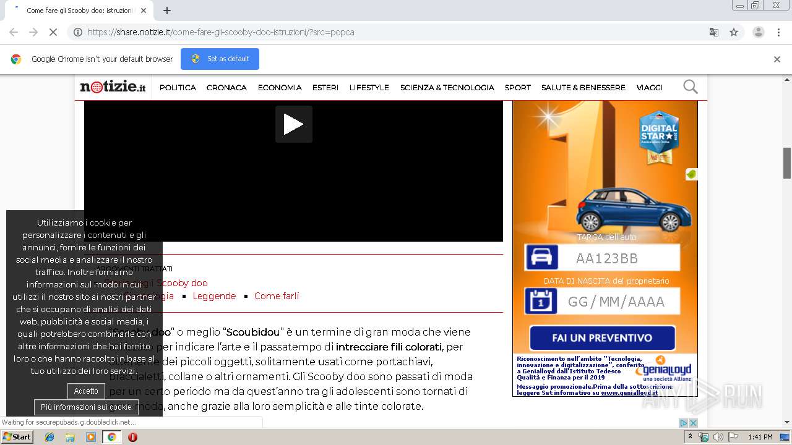Image resolution: width=792 pixels, height=445 pixels.
Task: Click scrollbar down arrow
Action: pyautogui.click(x=787, y=422)
